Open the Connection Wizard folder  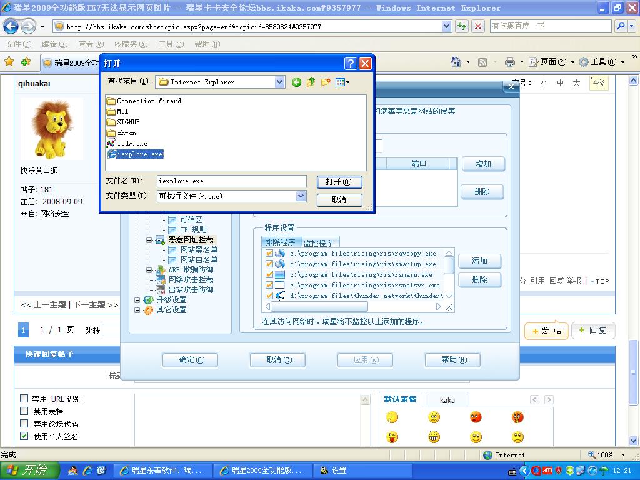(x=144, y=101)
